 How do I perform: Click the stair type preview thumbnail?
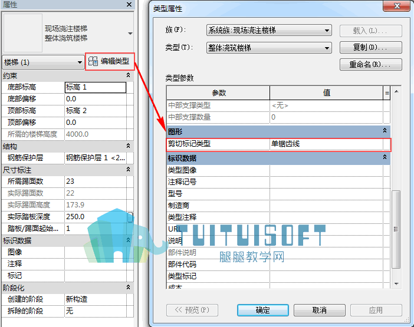tap(23, 33)
